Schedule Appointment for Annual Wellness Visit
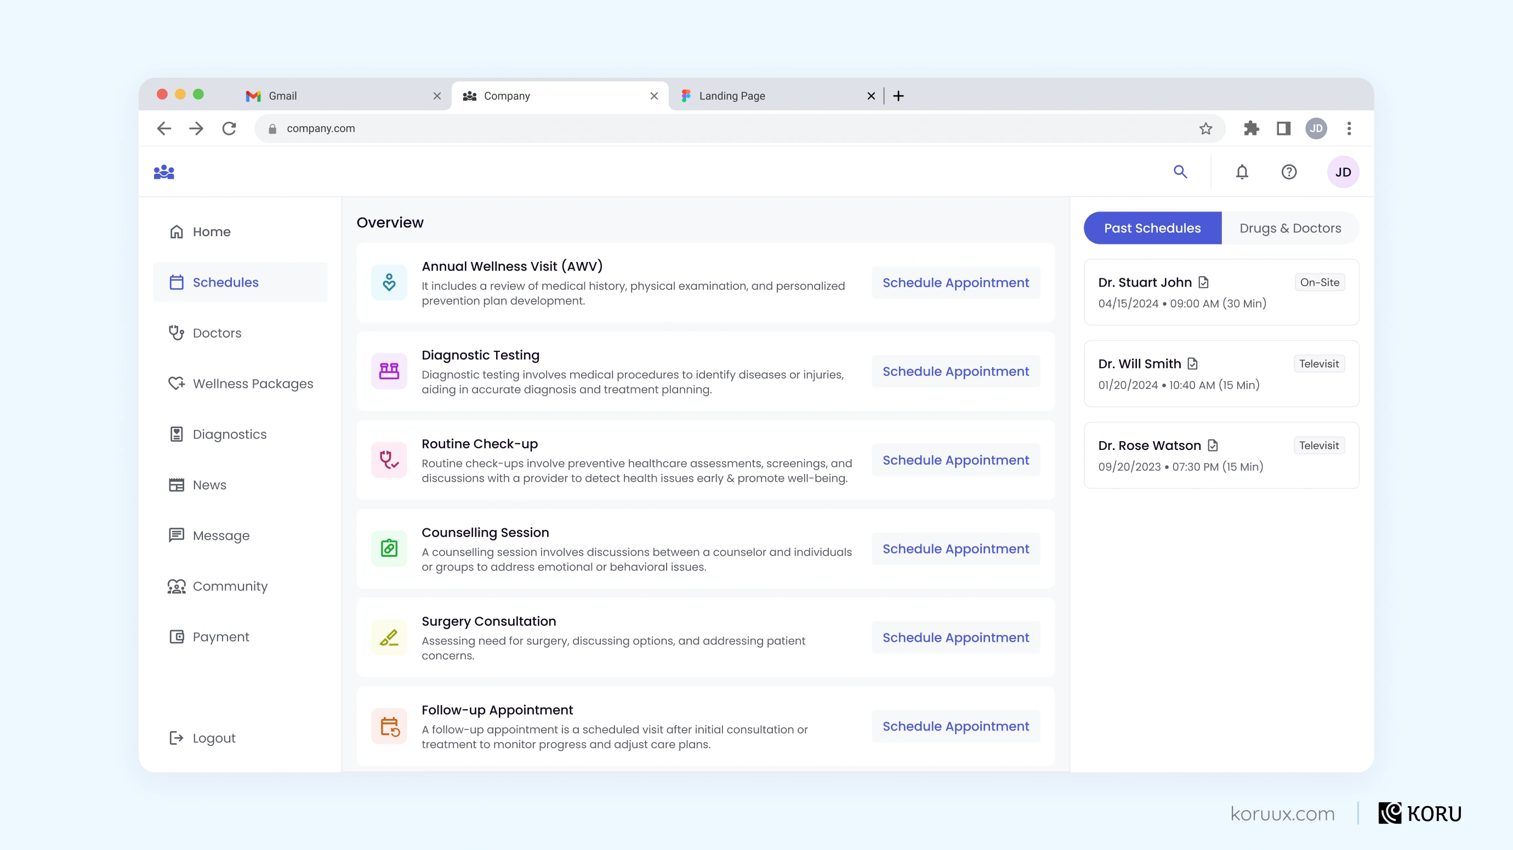Image resolution: width=1513 pixels, height=850 pixels. pyautogui.click(x=955, y=282)
